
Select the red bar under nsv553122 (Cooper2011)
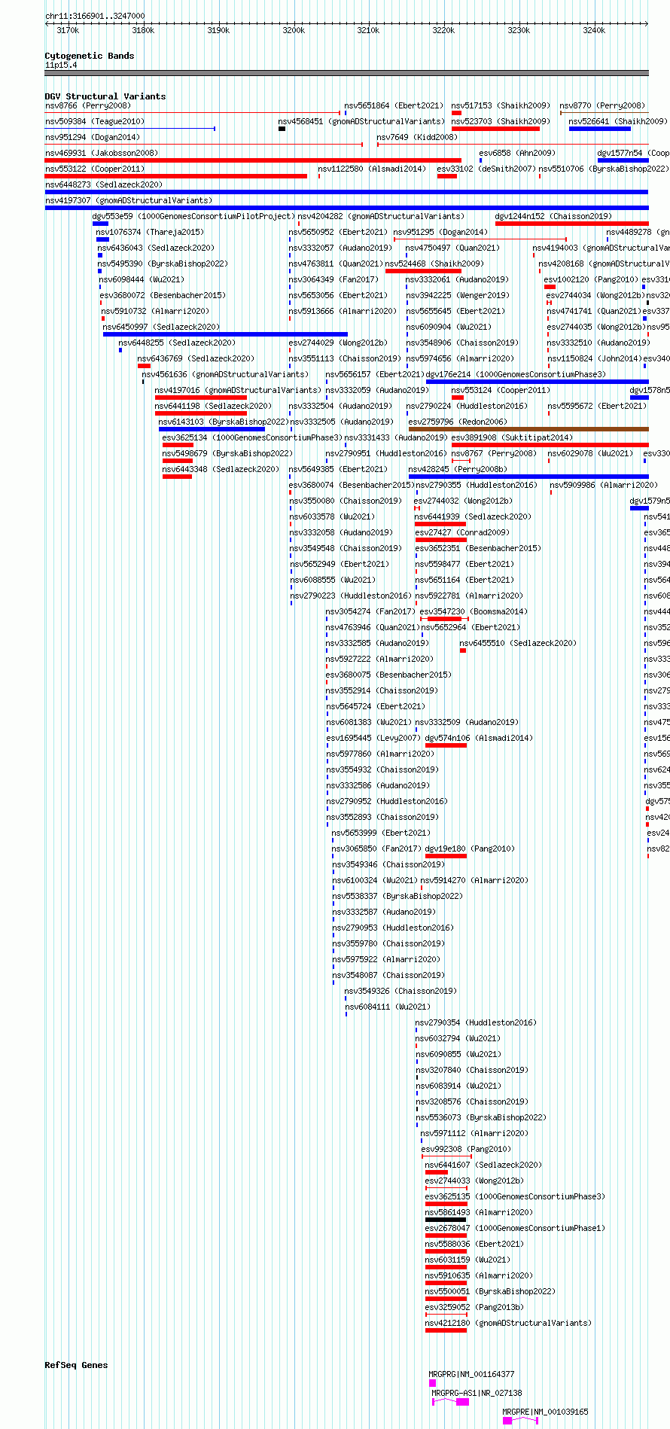[x=176, y=176]
